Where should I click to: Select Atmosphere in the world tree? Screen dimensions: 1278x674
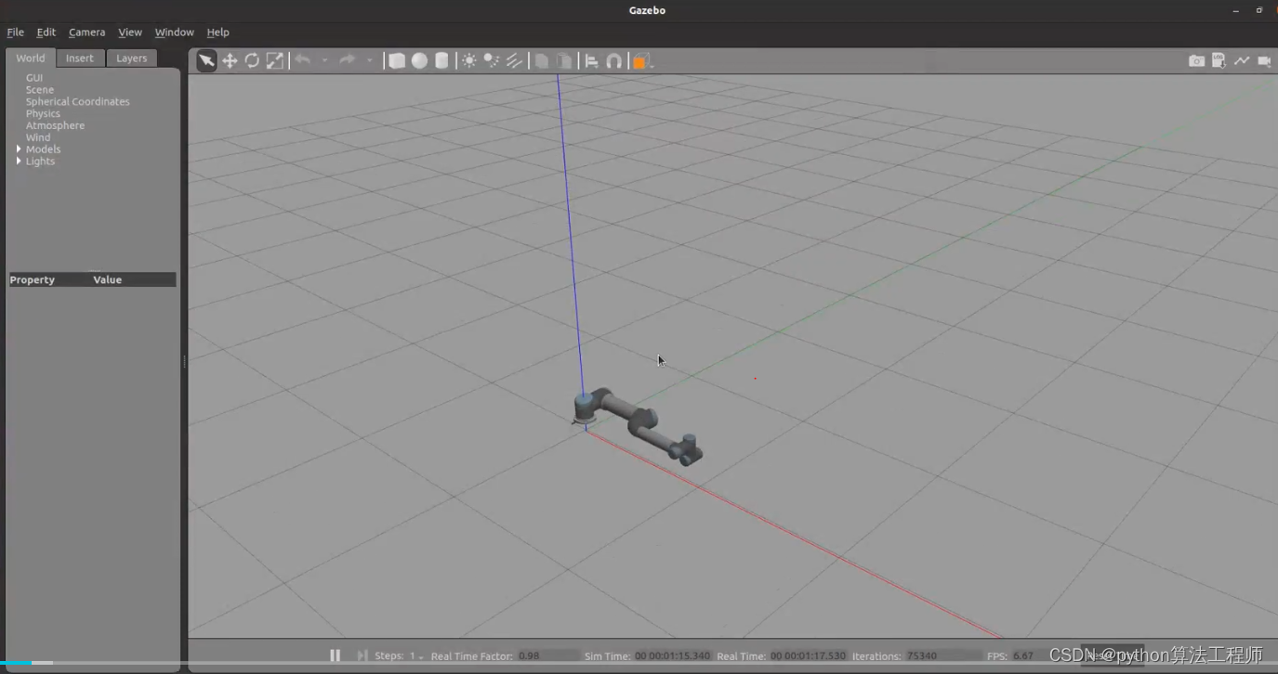point(55,125)
